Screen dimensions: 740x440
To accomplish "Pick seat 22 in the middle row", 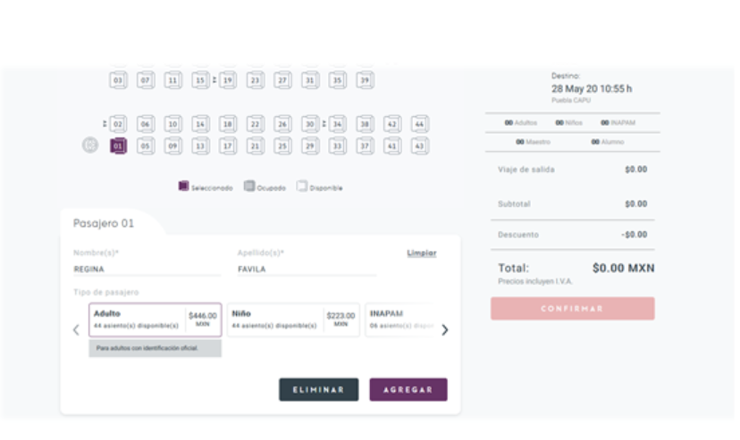I will pyautogui.click(x=255, y=124).
